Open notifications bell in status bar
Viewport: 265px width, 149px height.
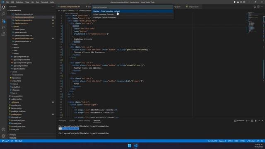pos(262,141)
